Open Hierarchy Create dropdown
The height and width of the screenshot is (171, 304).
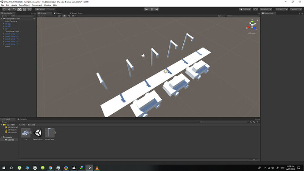coord(5,16)
